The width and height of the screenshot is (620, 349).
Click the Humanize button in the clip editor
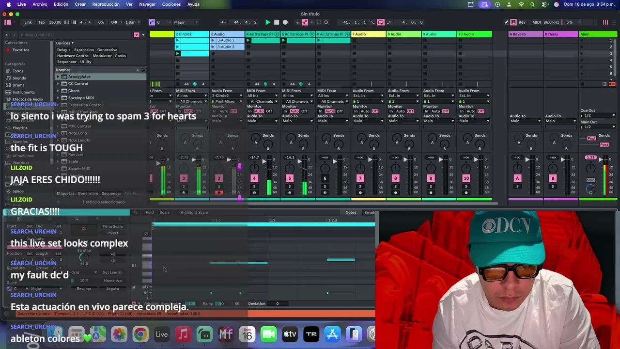112,280
